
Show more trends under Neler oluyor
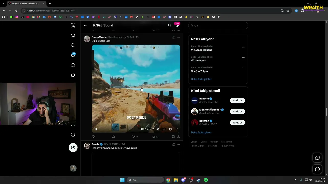pos(201,79)
